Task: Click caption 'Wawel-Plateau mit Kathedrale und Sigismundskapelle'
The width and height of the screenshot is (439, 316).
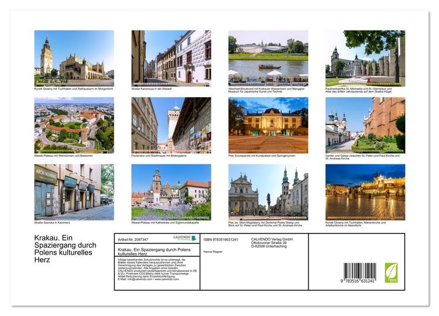Action: coord(165,222)
